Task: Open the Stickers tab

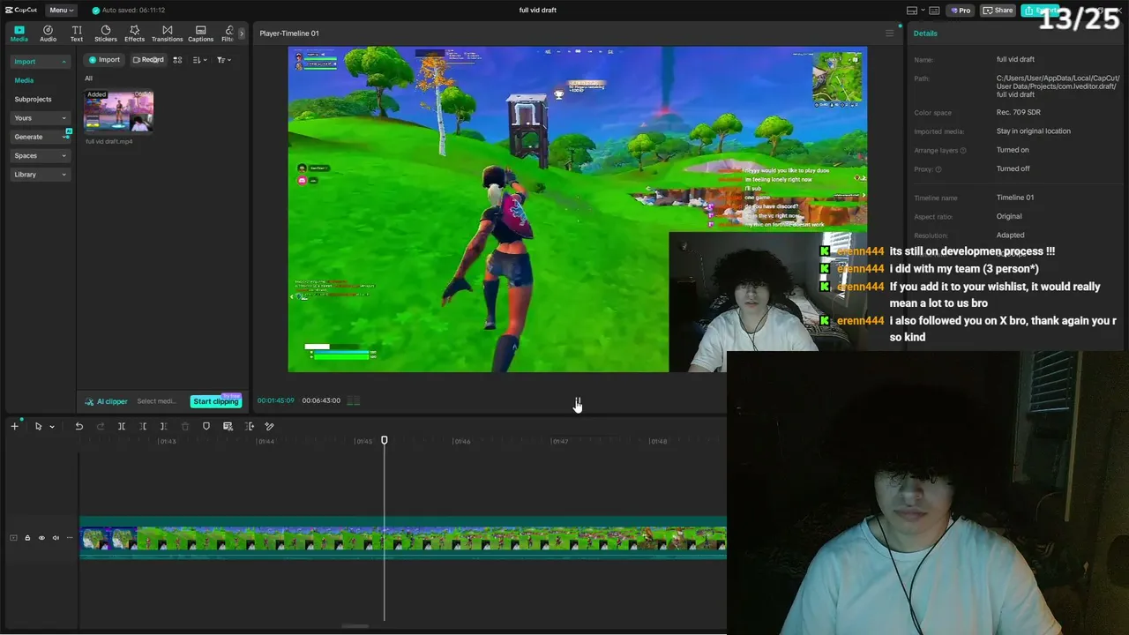Action: point(106,34)
